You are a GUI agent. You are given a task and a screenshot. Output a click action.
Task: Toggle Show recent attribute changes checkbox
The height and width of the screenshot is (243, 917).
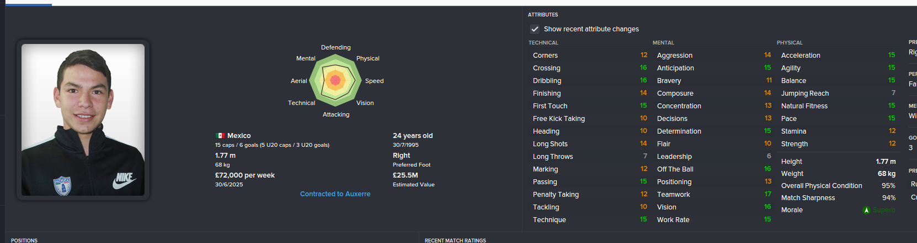point(535,29)
